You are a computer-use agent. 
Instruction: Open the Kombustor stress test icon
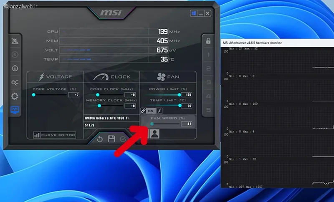click(x=15, y=55)
